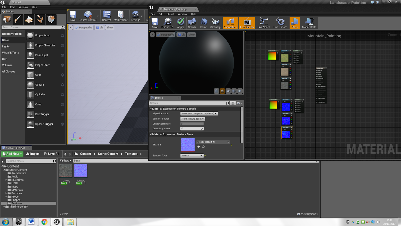Image resolution: width=401 pixels, height=226 pixels.
Task: Click StarterContent breadcrumb
Action: click(108, 154)
